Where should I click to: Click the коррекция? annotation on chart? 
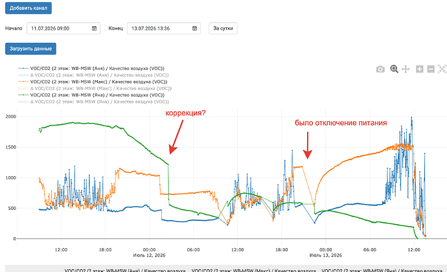pos(185,113)
